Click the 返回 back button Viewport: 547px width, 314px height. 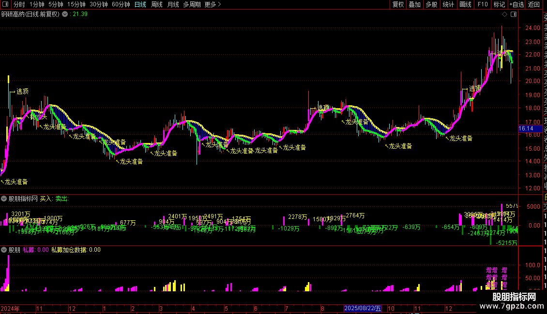click(x=534, y=4)
